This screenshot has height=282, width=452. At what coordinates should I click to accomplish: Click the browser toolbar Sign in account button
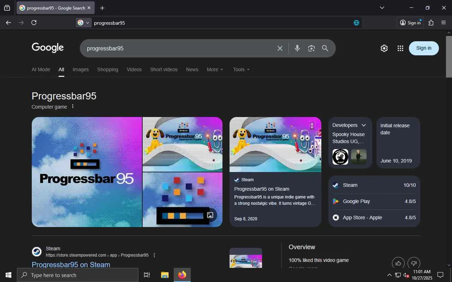pyautogui.click(x=410, y=23)
